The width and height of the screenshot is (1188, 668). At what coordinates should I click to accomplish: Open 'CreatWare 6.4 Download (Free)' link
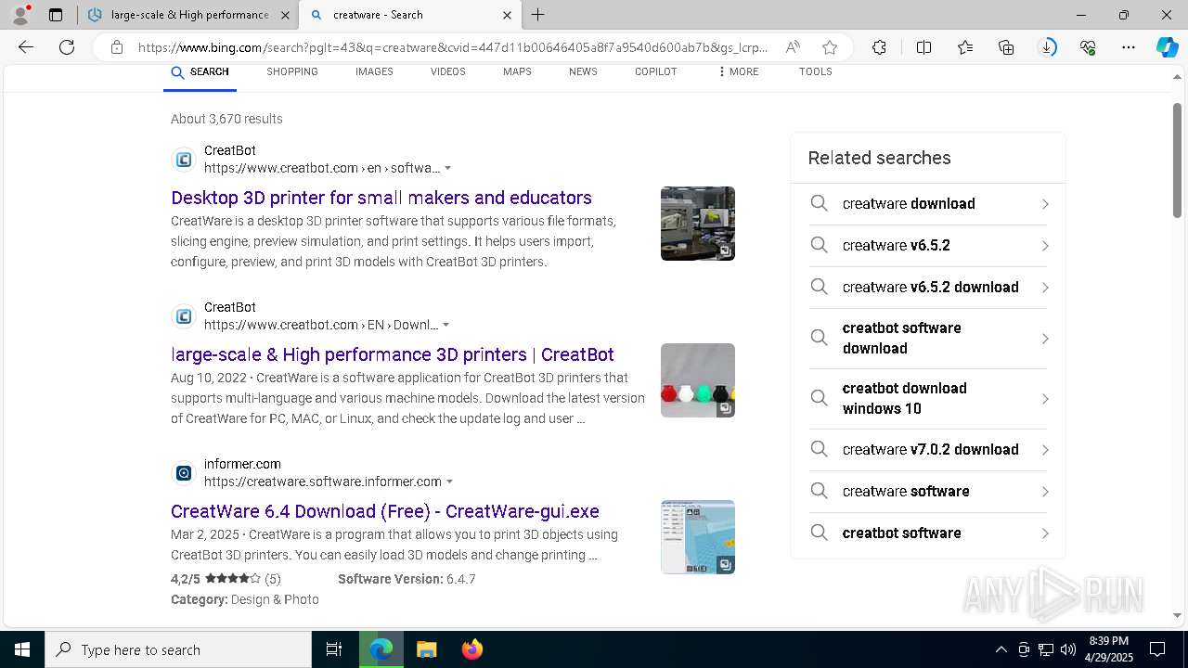[x=385, y=511]
